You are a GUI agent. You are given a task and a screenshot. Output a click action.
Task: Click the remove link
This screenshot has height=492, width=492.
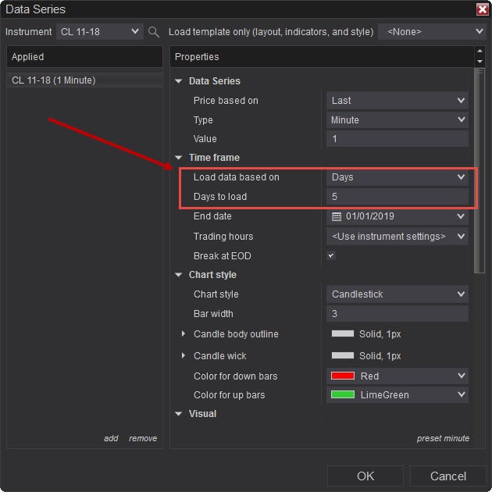click(x=143, y=438)
